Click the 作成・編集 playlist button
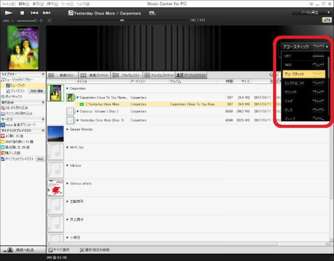334x261 pixels. [x=36, y=91]
